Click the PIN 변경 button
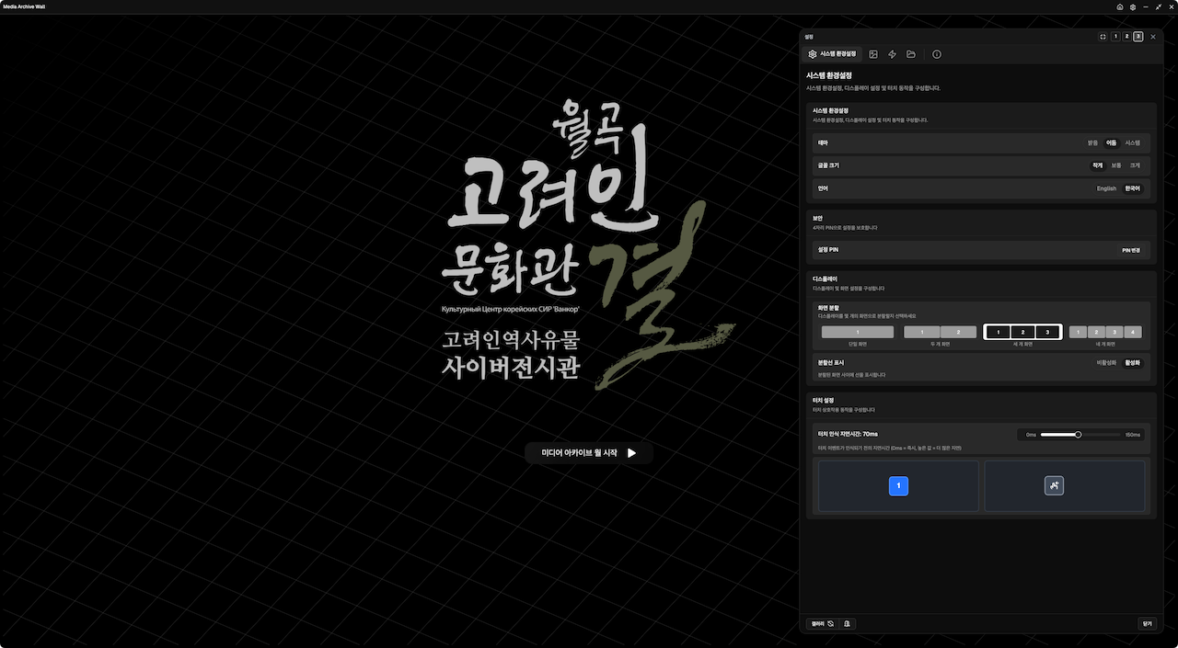This screenshot has width=1178, height=648. pyautogui.click(x=1130, y=250)
